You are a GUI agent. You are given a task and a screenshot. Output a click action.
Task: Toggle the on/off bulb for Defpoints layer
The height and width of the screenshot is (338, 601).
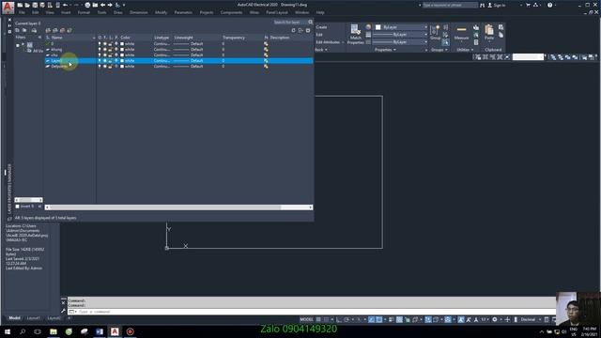coord(100,67)
